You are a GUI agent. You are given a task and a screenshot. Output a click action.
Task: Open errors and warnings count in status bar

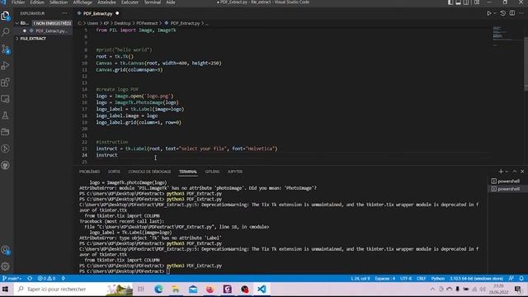tap(46, 279)
